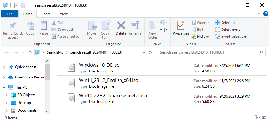Click the Up one level arrow

(x=30, y=52)
